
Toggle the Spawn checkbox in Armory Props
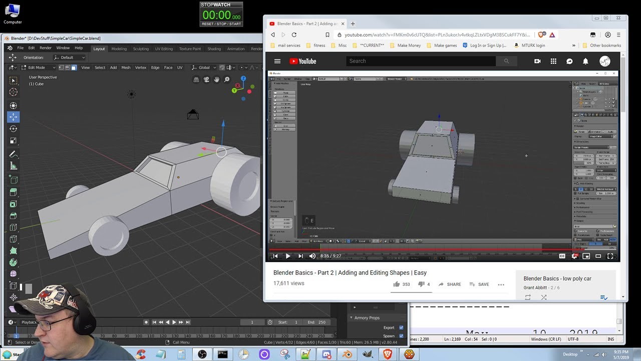pyautogui.click(x=401, y=336)
